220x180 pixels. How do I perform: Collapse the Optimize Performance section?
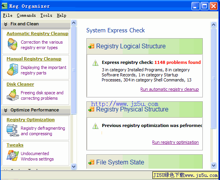click(x=5, y=110)
